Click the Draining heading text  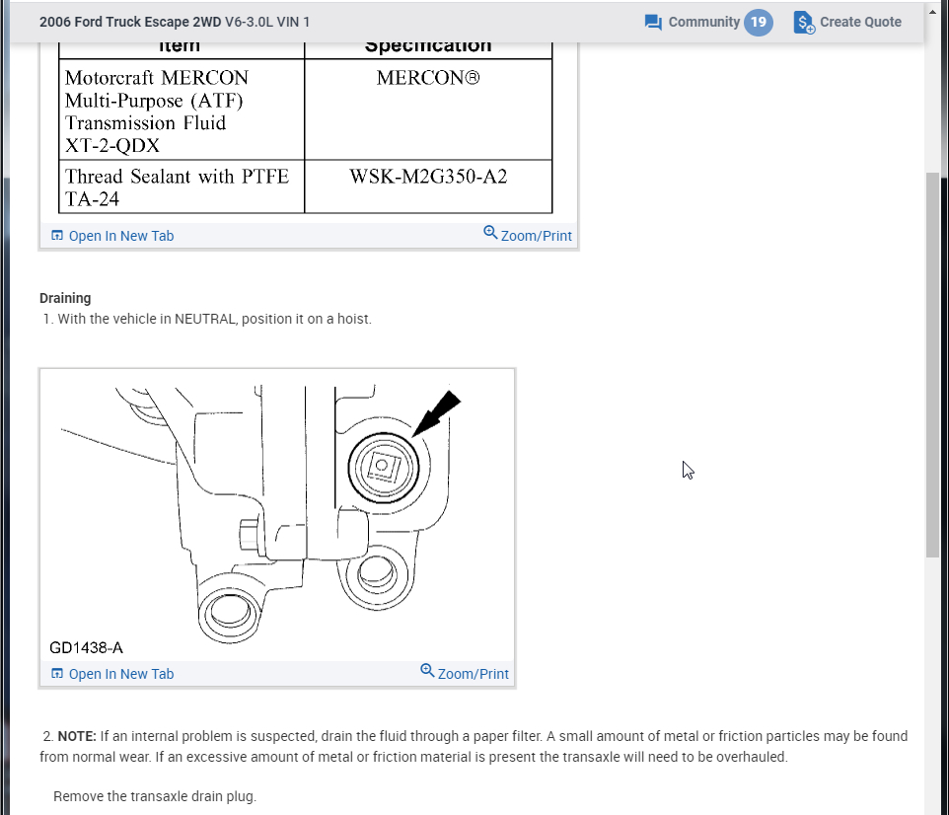65,299
